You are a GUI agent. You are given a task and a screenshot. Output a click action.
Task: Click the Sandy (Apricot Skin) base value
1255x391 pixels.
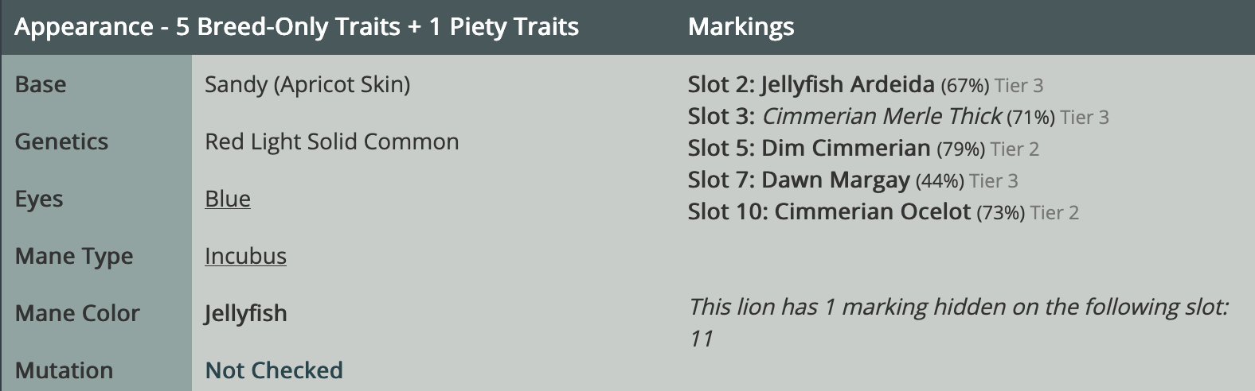tap(307, 84)
